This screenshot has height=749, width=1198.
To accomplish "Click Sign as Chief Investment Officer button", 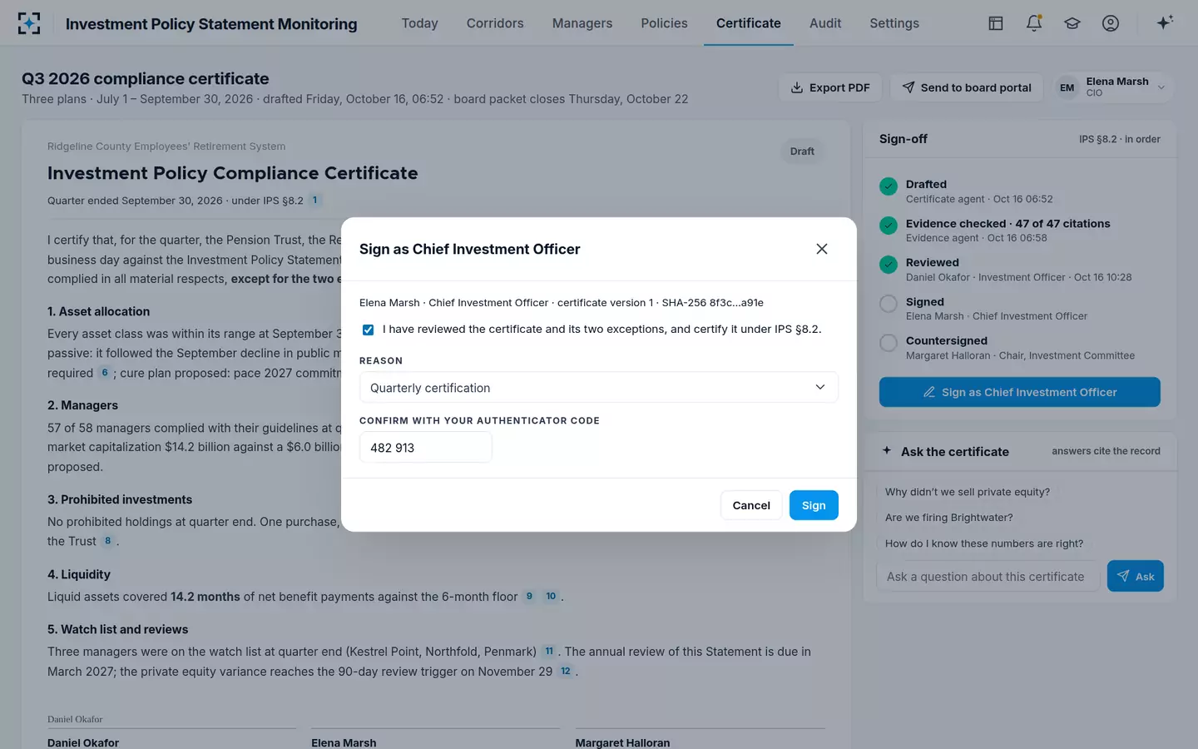I will [1020, 392].
